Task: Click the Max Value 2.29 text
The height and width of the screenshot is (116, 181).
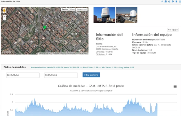Action: tap(90, 67)
